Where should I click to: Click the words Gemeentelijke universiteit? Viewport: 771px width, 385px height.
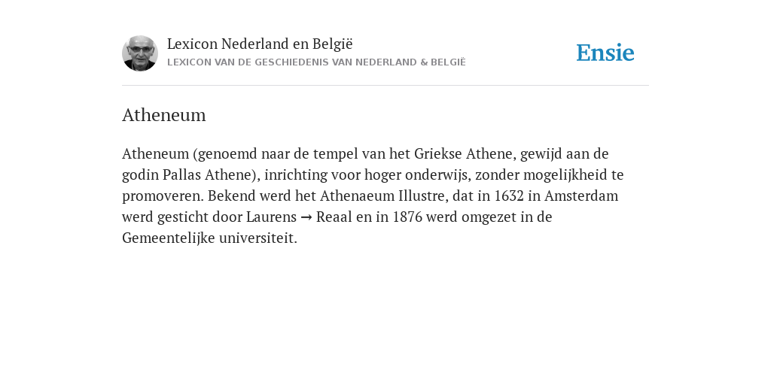tap(208, 238)
